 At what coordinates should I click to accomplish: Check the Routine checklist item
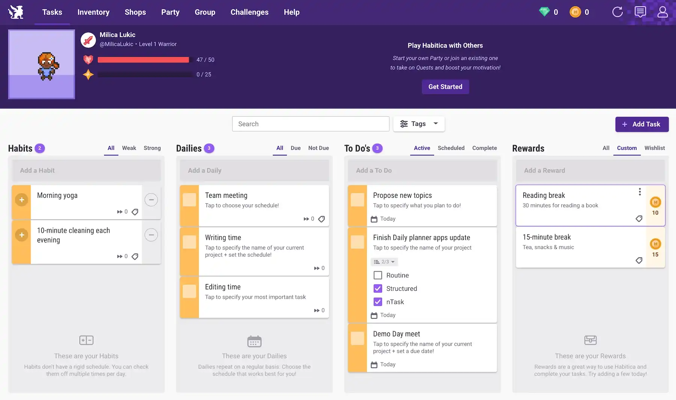coord(378,275)
